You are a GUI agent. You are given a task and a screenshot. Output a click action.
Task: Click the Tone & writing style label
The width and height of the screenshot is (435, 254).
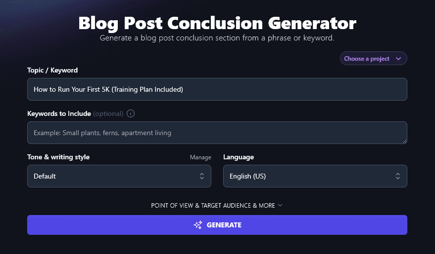[58, 157]
